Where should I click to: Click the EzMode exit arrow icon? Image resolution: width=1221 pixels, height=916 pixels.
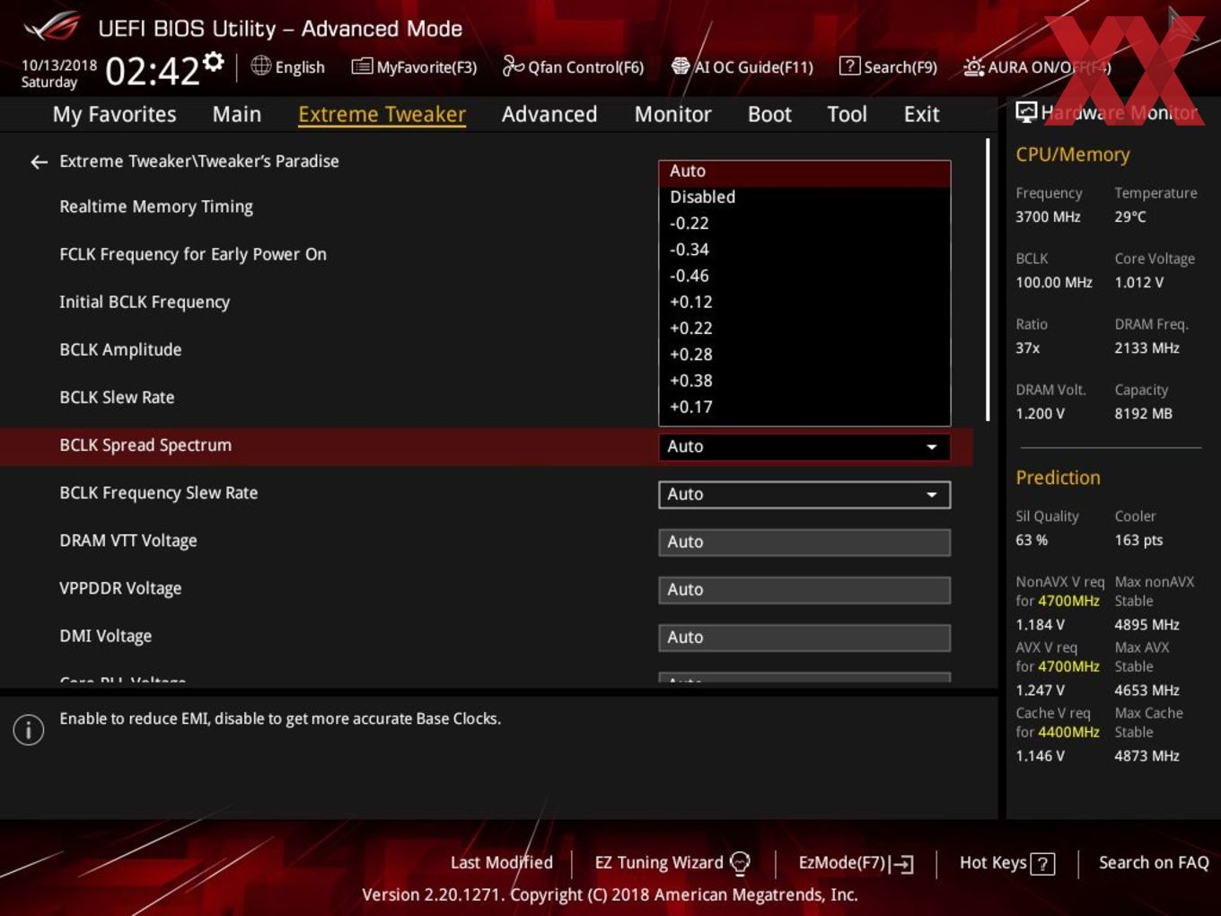click(x=902, y=864)
